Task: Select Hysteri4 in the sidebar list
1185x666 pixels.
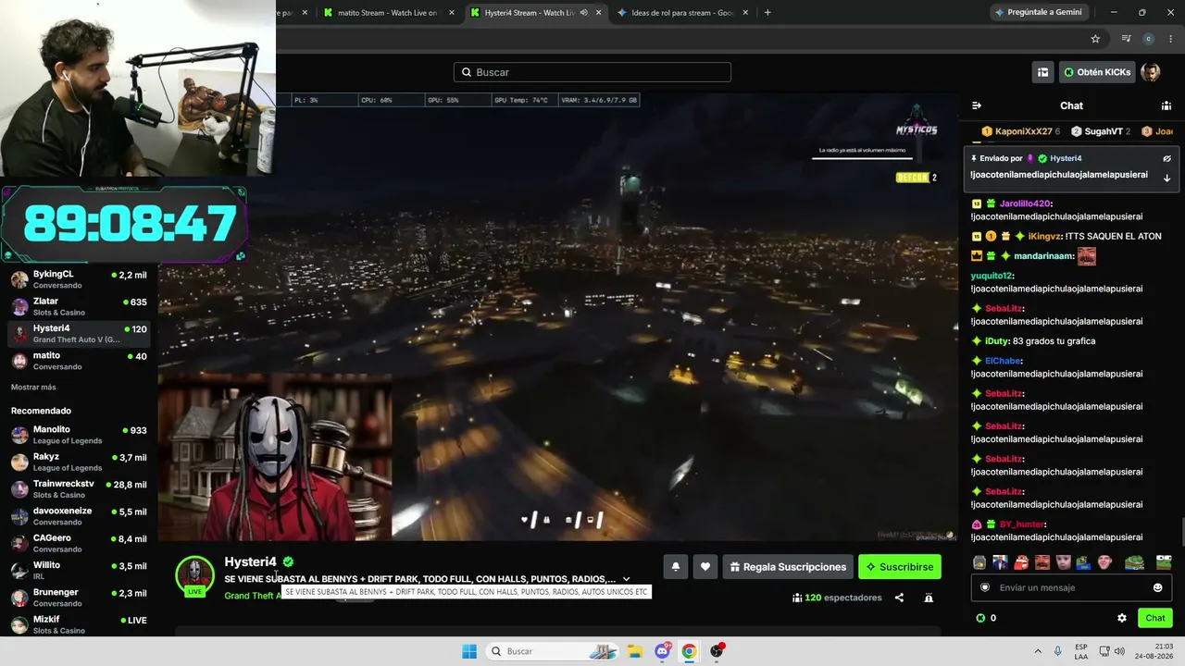Action: point(79,333)
